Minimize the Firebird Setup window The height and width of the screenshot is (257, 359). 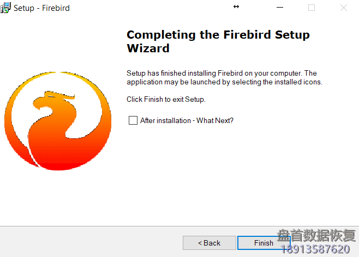279,8
